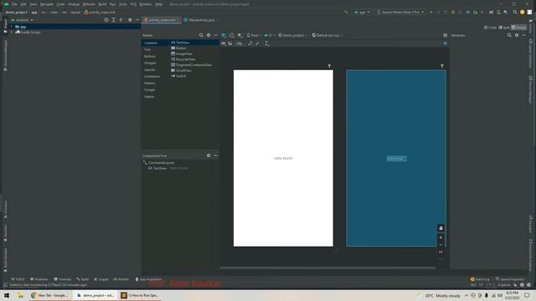Click Guidelines icon in design toolbar

click(266, 43)
